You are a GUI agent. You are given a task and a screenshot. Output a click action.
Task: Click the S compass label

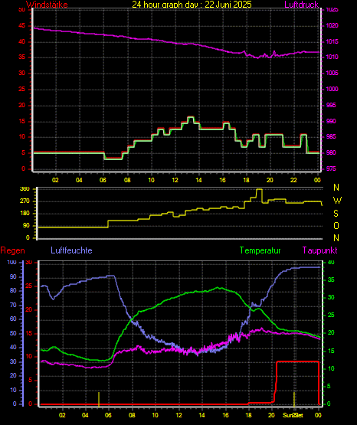[336, 214]
